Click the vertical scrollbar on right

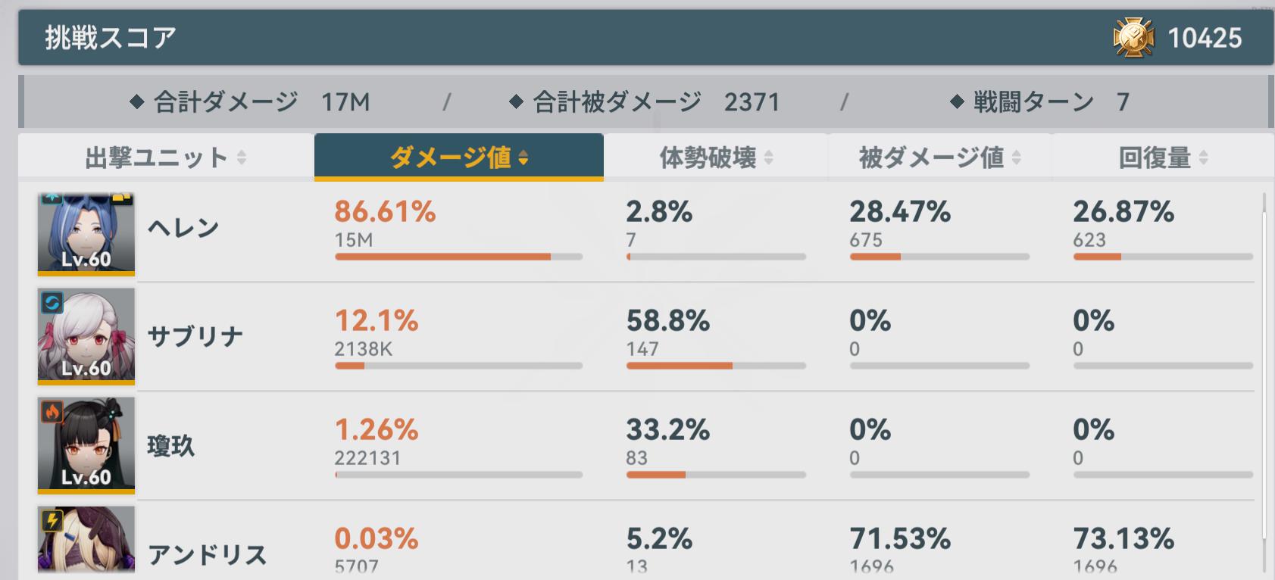point(1264,382)
